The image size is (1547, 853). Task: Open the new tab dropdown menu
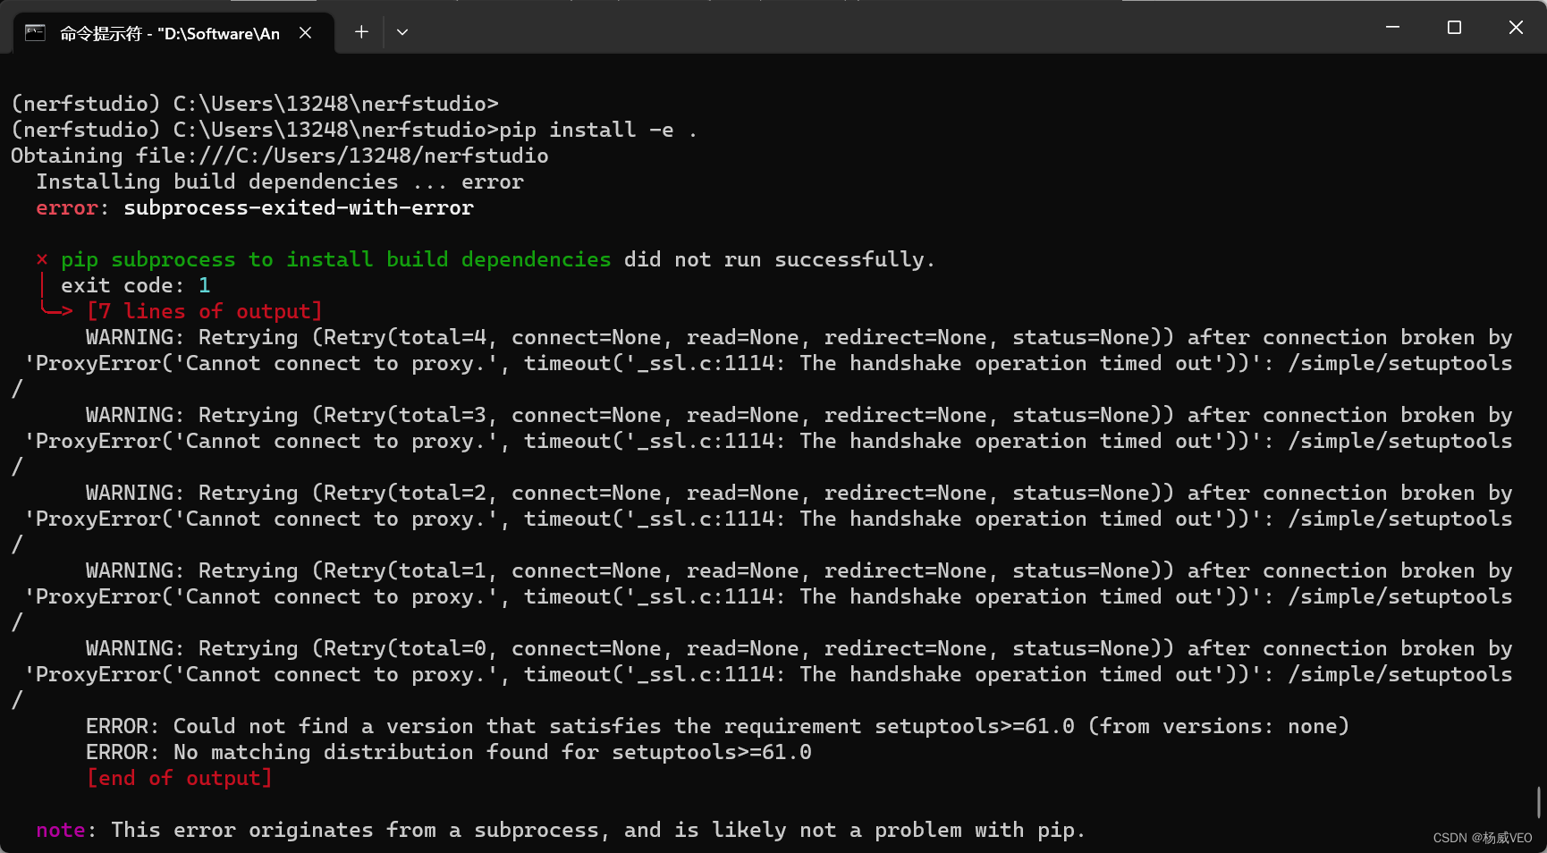pos(402,32)
